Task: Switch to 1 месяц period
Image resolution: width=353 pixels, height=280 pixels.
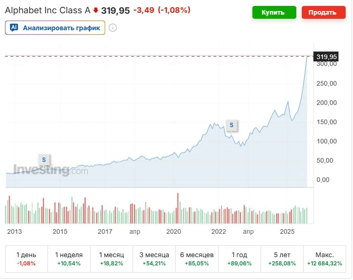Action: pyautogui.click(x=112, y=258)
